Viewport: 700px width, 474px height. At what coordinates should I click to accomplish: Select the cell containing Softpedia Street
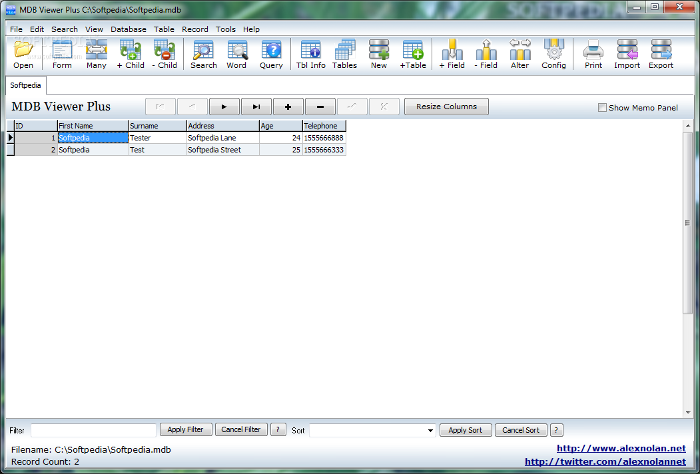222,150
